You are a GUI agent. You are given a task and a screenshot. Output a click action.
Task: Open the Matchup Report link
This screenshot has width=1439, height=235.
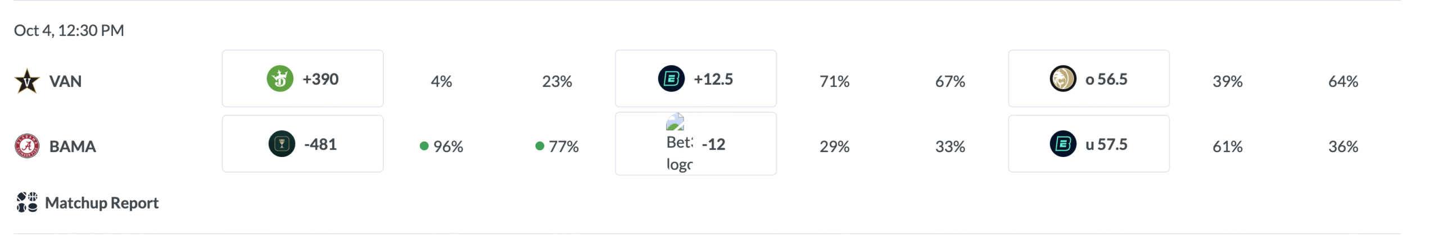pos(102,202)
